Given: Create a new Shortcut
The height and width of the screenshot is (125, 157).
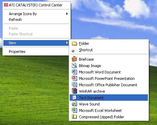Looking at the screenshot, I should [x=109, y=50].
